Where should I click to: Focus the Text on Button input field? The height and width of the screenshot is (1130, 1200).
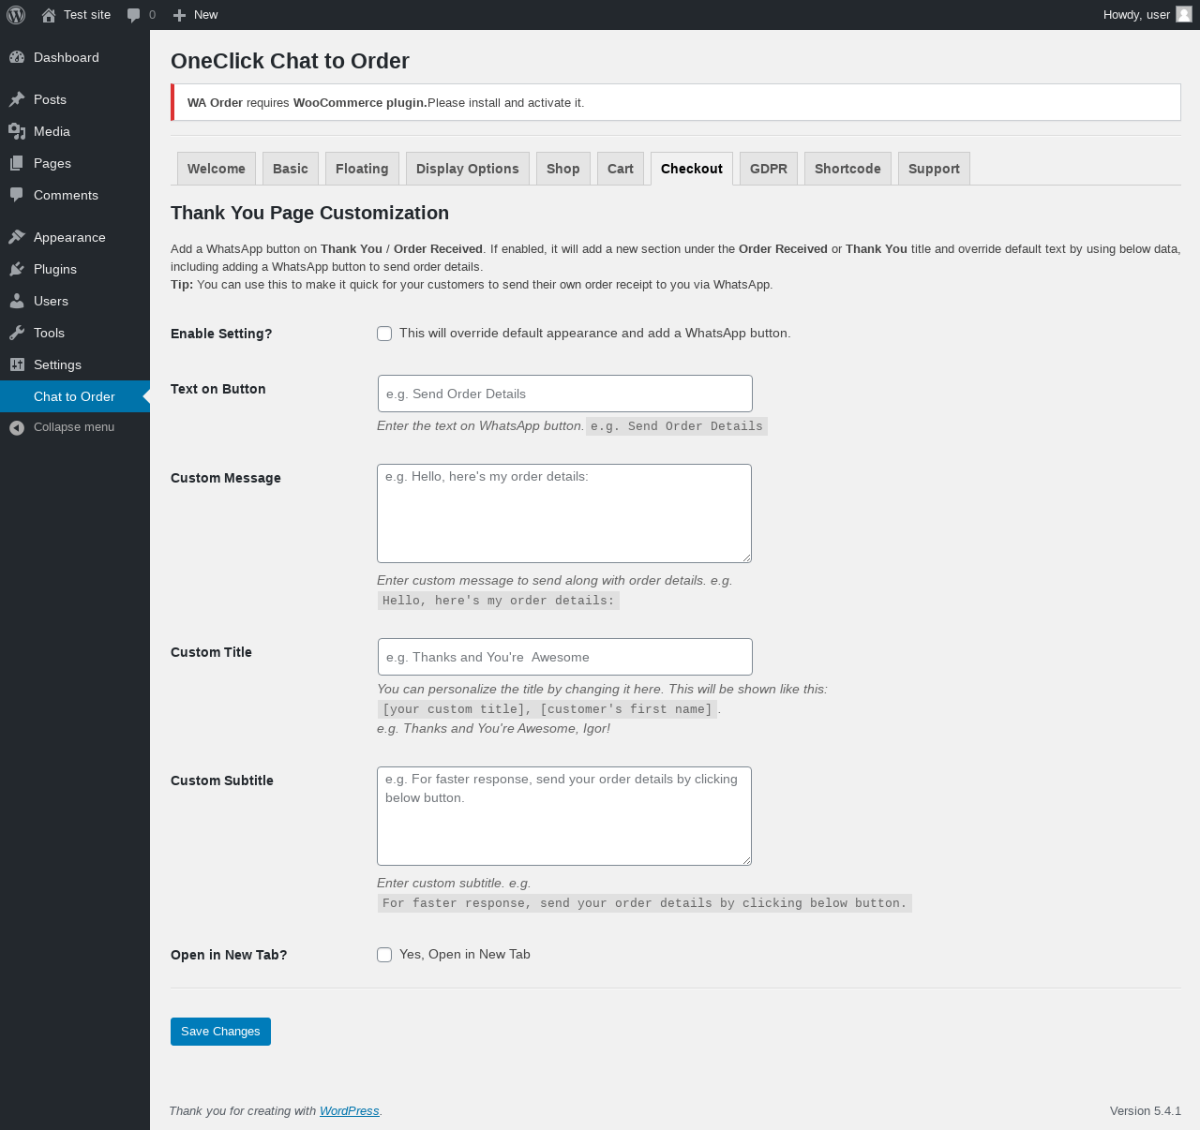click(x=565, y=394)
